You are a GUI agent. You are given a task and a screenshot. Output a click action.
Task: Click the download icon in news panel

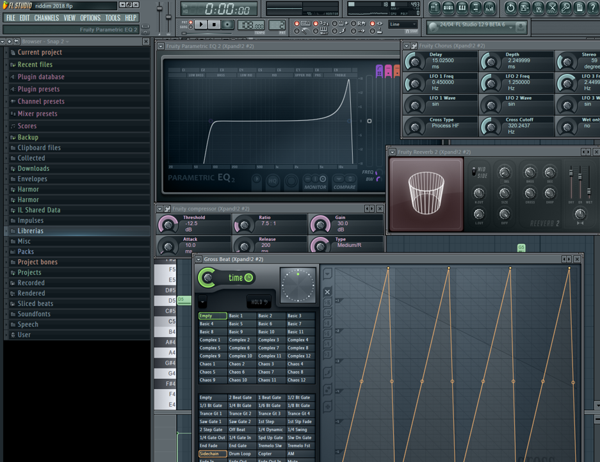pos(521,27)
